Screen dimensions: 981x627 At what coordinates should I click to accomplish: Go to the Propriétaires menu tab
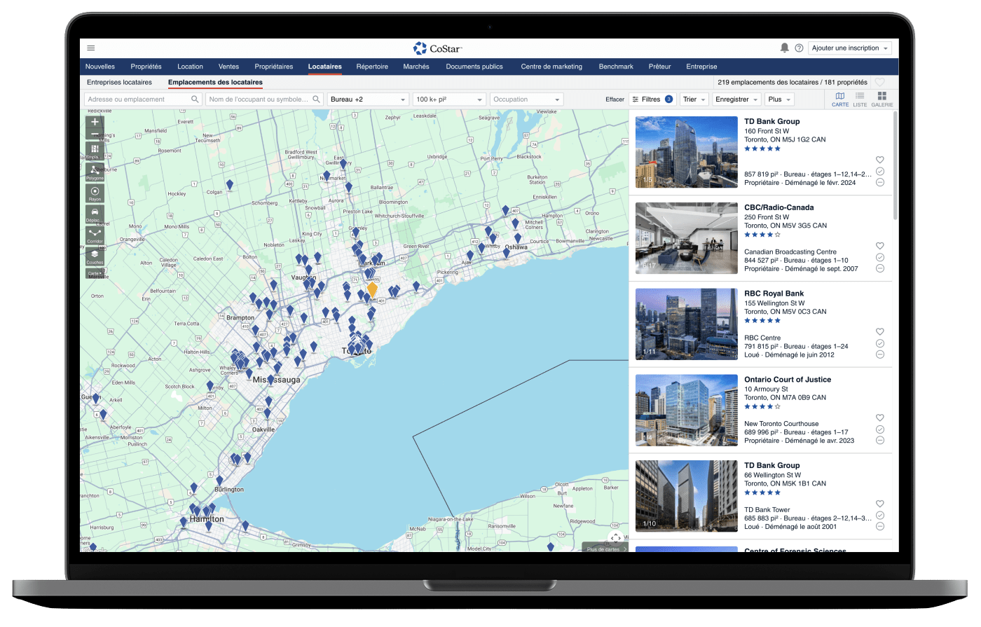(x=273, y=67)
